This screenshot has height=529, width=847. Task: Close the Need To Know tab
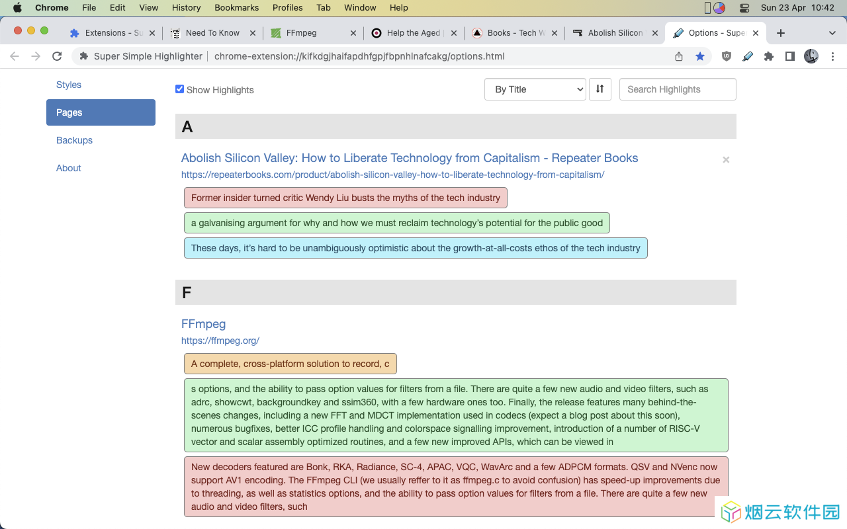[253, 33]
